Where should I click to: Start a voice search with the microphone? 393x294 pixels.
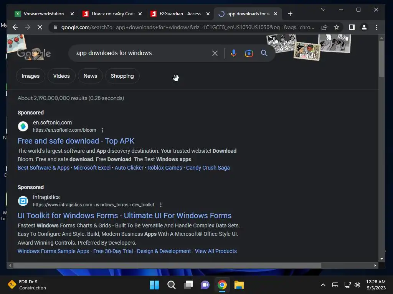tap(234, 53)
